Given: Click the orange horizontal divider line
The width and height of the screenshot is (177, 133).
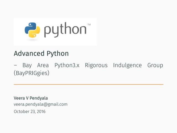Looking at the screenshot, I should click(x=88, y=84).
